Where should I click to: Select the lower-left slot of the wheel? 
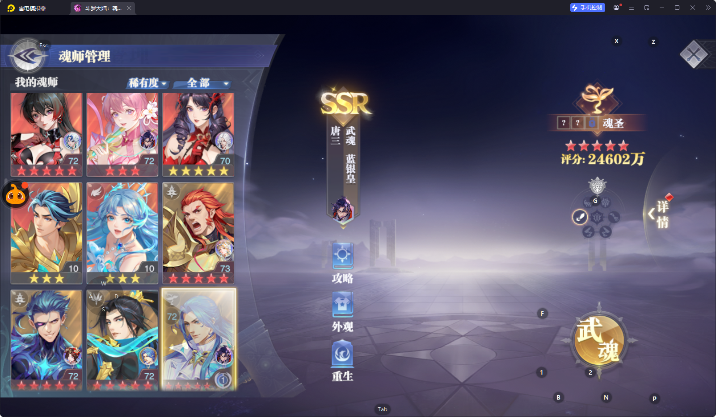pos(589,232)
